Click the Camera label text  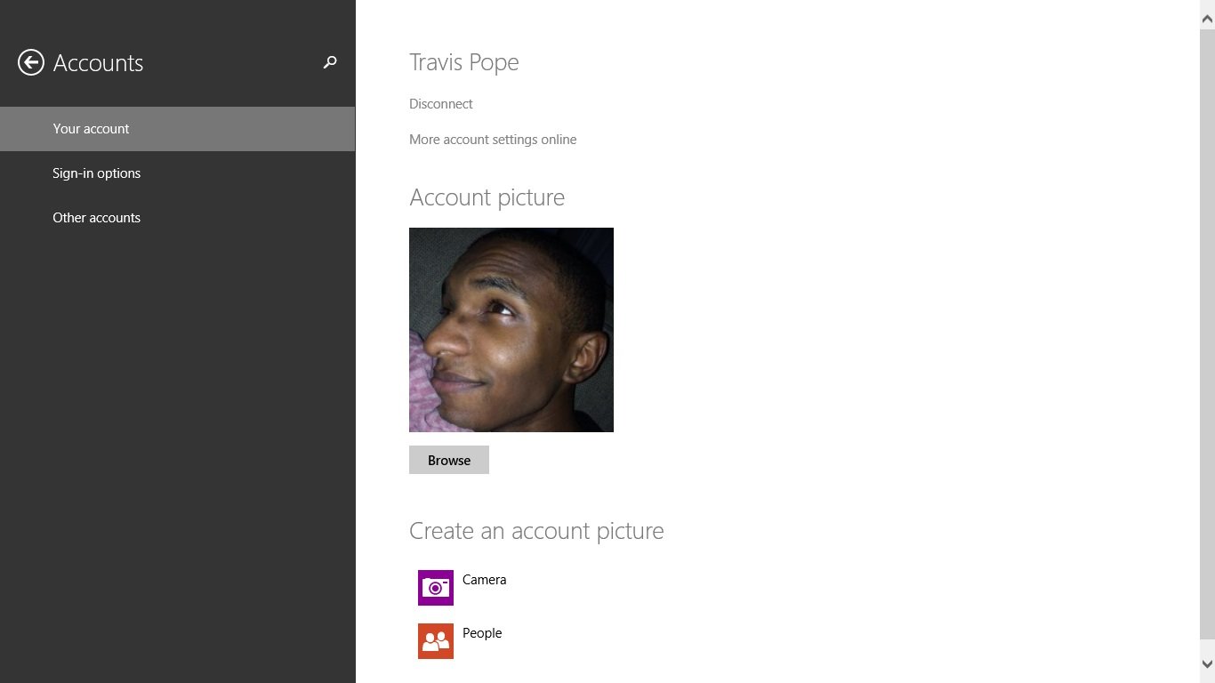484,580
